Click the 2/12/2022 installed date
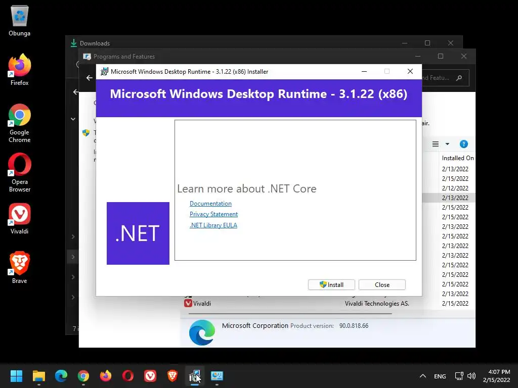This screenshot has height=388, width=518. click(x=455, y=188)
